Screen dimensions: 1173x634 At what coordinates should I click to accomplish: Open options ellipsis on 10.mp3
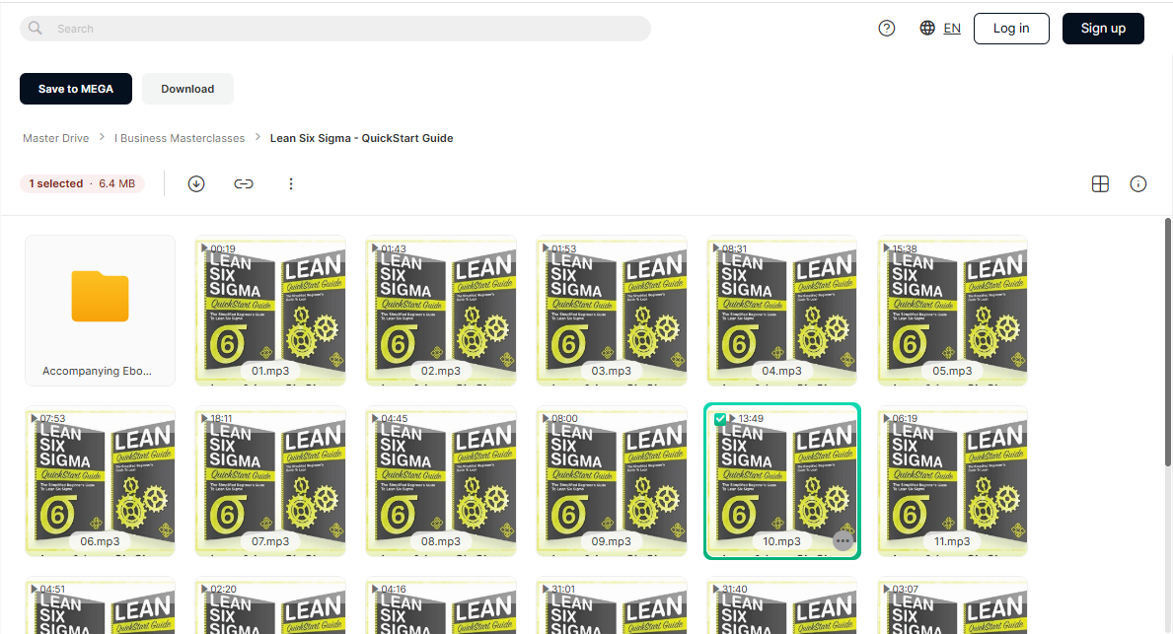[x=843, y=541]
